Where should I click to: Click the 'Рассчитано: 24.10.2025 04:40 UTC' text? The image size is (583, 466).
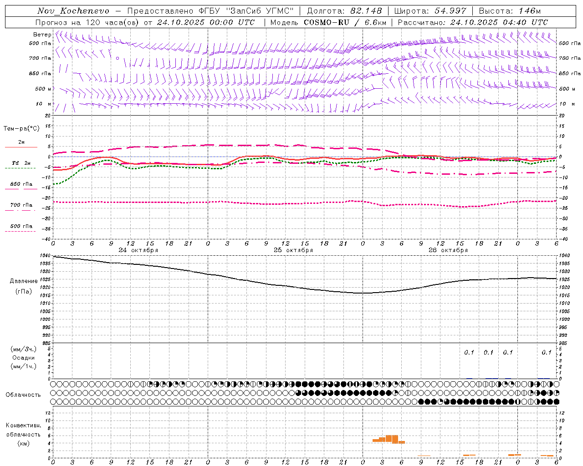pyautogui.click(x=473, y=22)
